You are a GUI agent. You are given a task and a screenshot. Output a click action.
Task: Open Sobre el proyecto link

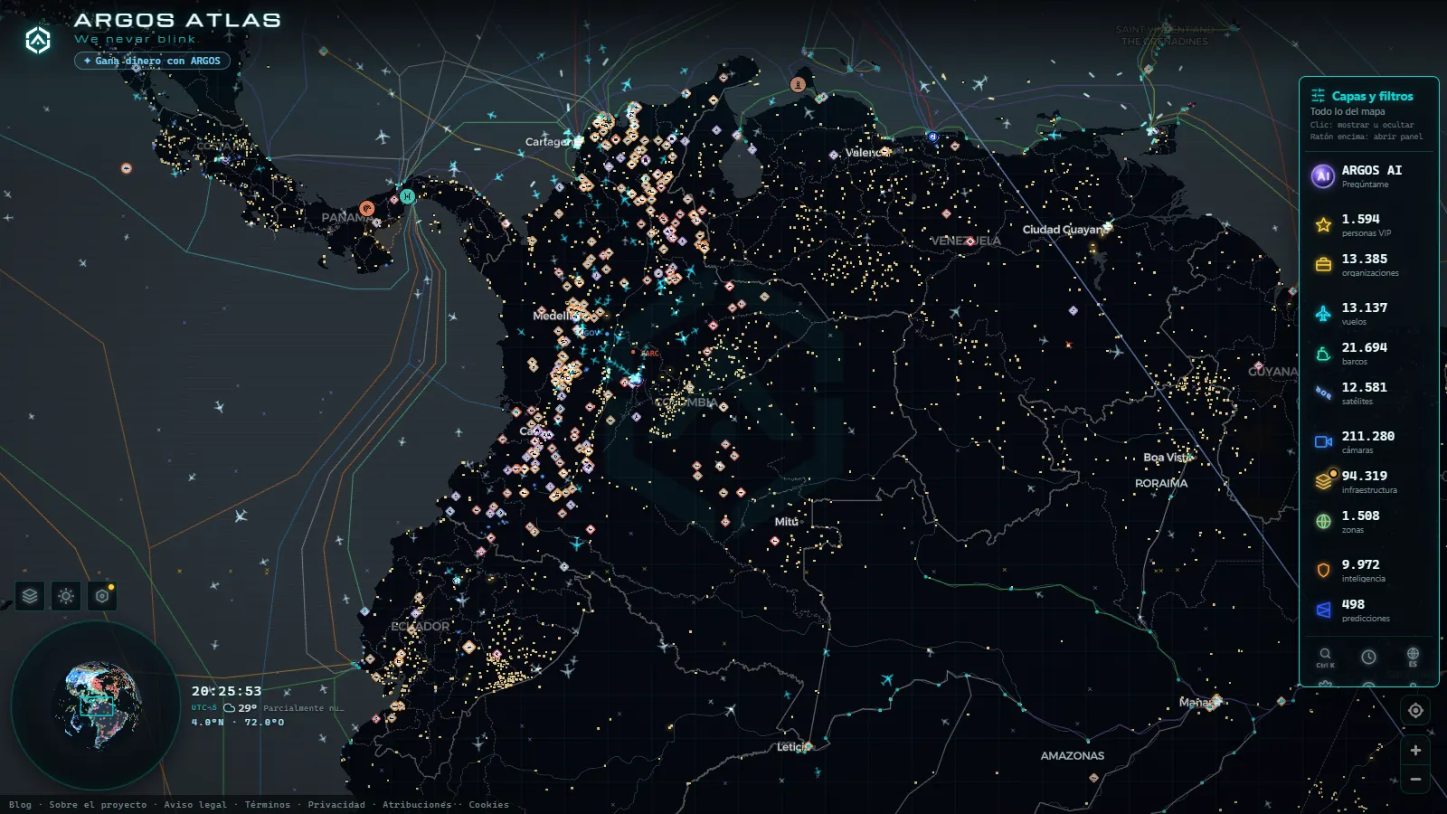click(98, 805)
